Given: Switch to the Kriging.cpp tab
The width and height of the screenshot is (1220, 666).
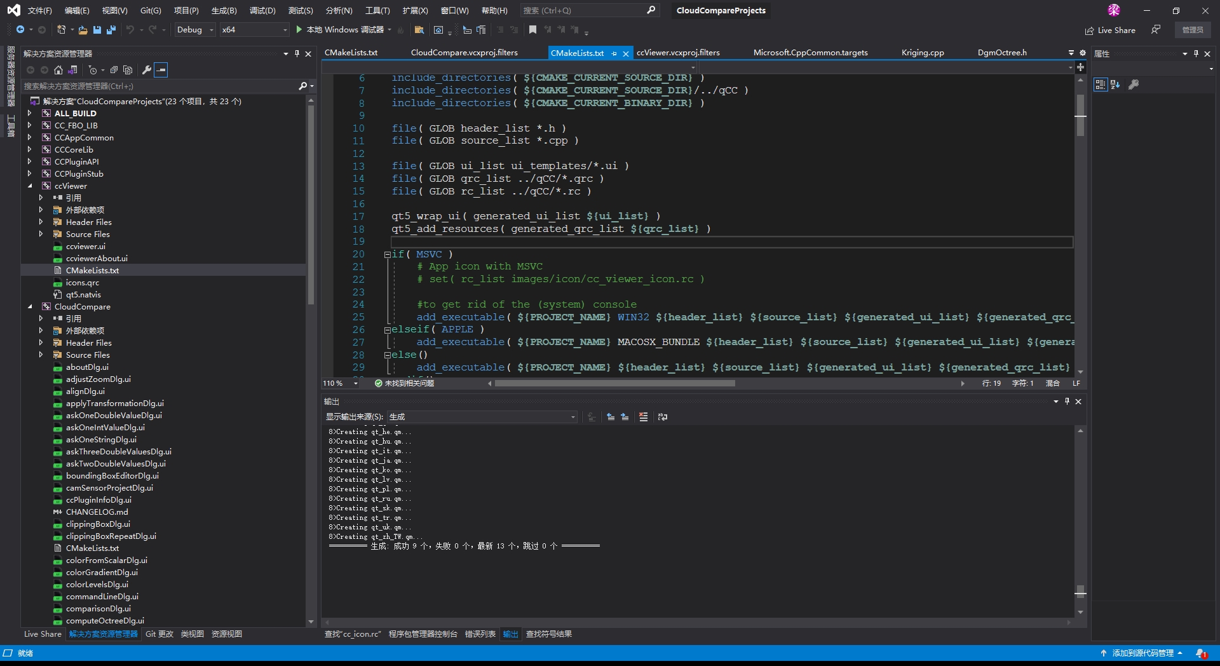Looking at the screenshot, I should (922, 53).
